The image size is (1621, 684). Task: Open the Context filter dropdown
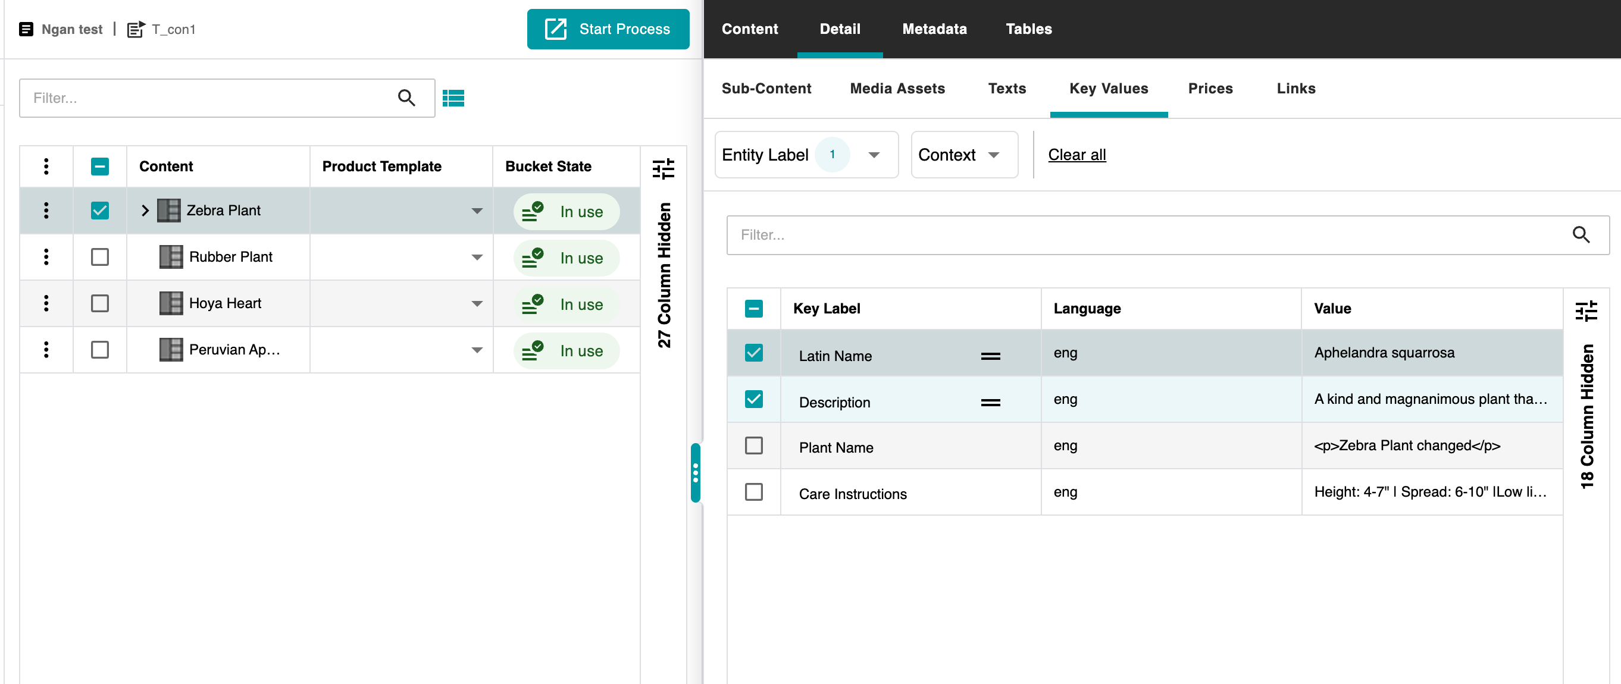(x=964, y=155)
